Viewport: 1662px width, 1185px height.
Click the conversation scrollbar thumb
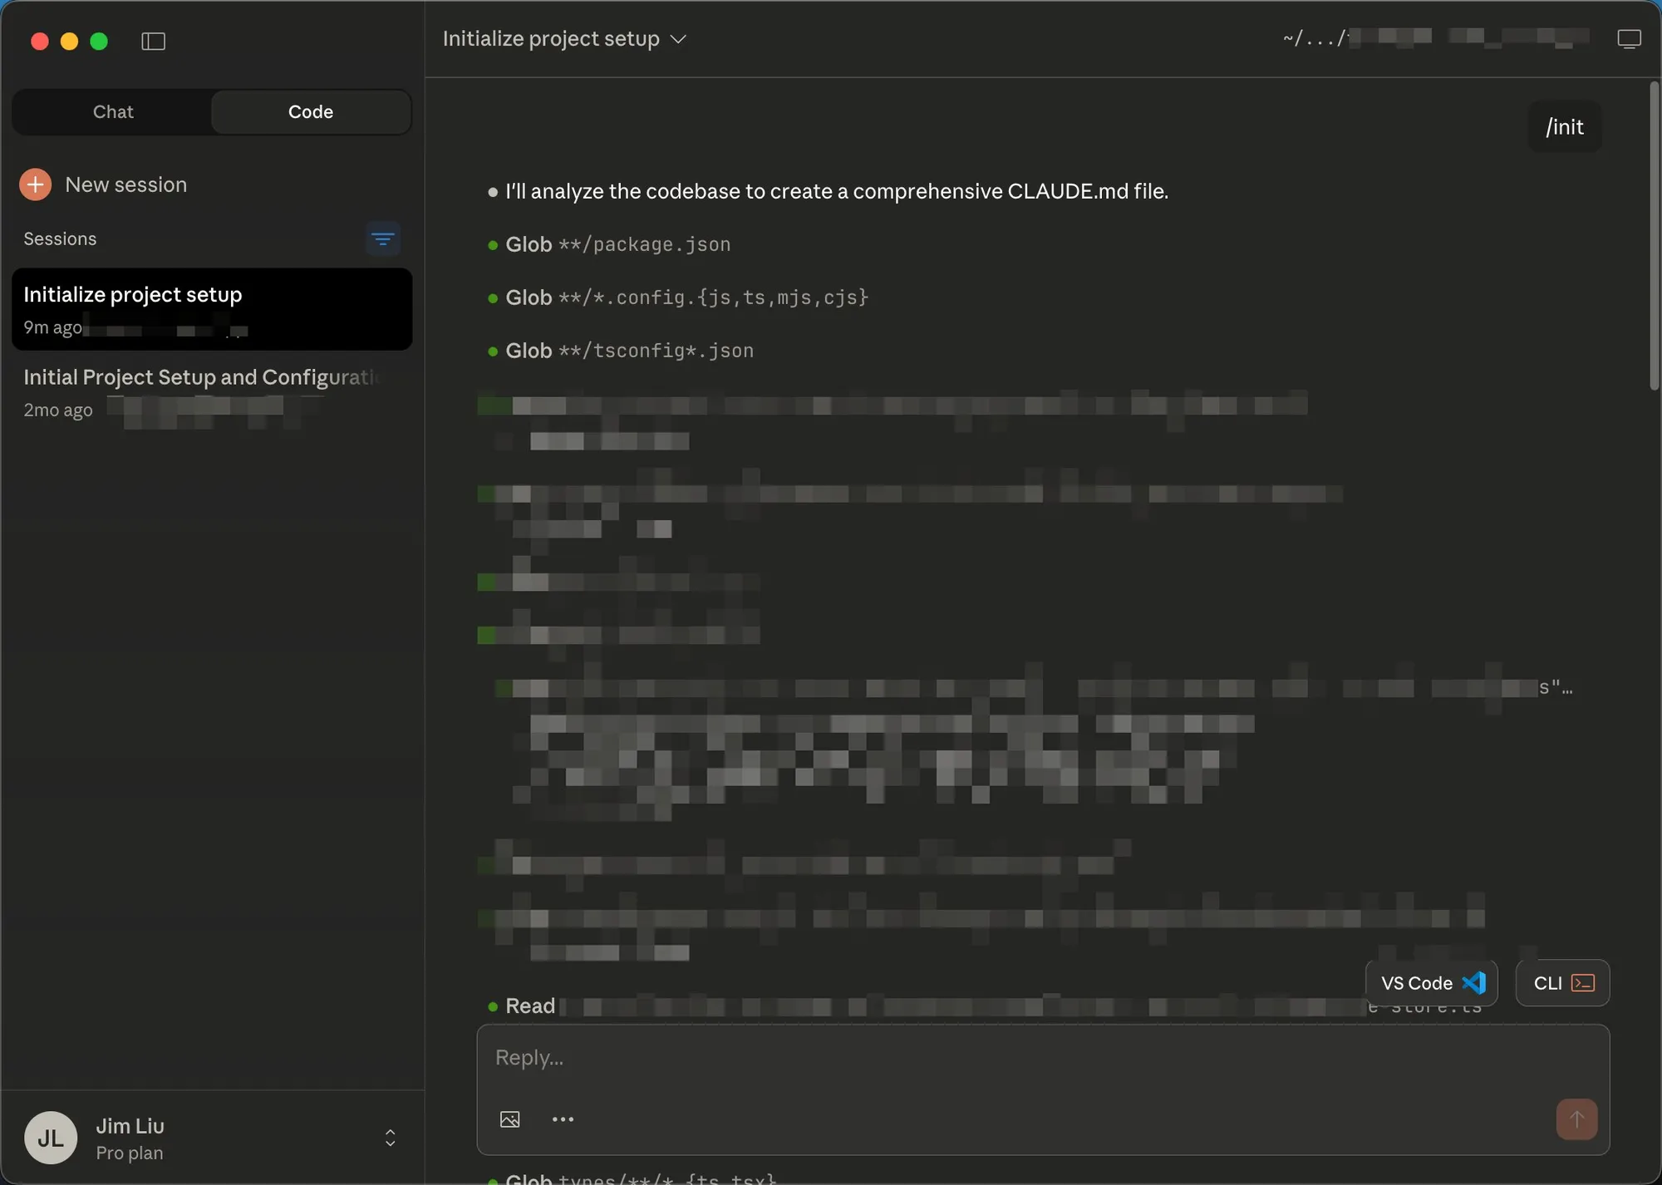pos(1654,235)
